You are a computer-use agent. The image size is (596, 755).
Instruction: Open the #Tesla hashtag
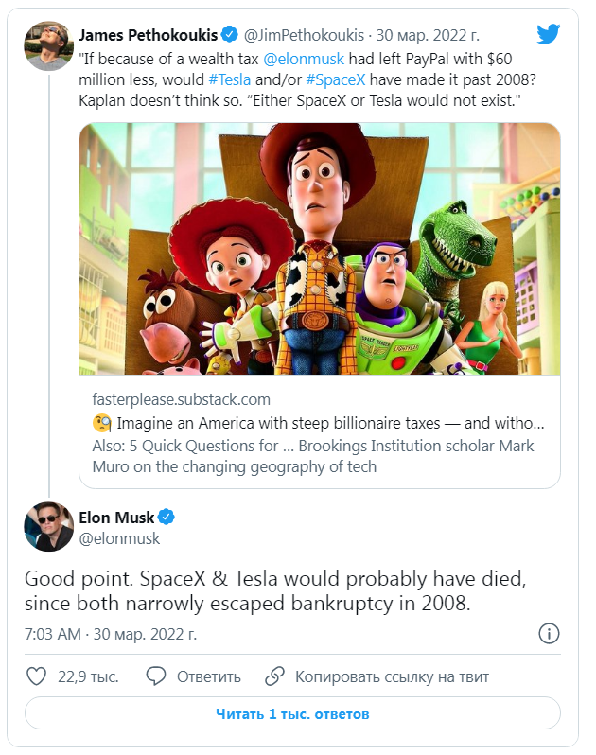[x=230, y=79]
